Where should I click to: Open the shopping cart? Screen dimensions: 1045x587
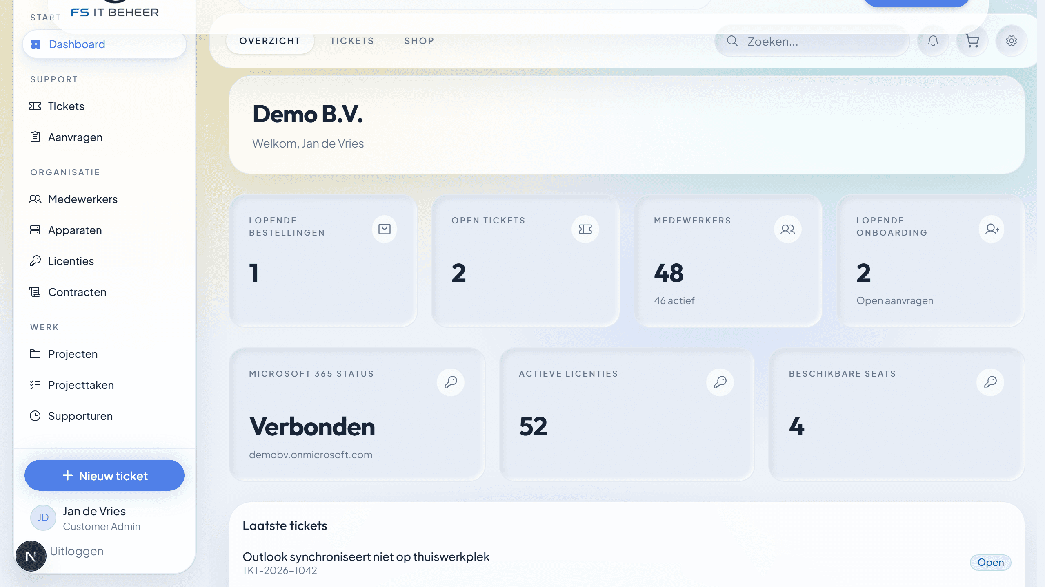coord(972,41)
